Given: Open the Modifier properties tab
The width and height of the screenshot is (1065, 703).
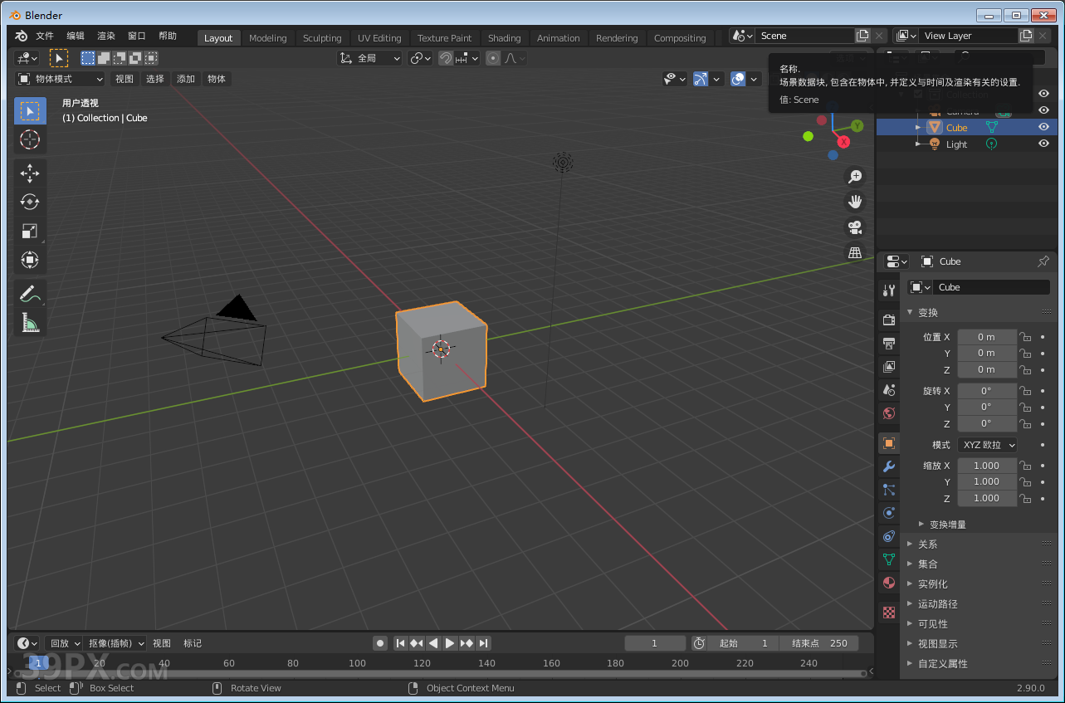Looking at the screenshot, I should (888, 466).
